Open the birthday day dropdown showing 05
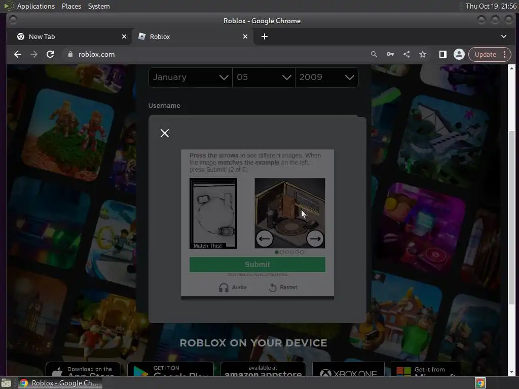The height and width of the screenshot is (389, 519). 264,77
